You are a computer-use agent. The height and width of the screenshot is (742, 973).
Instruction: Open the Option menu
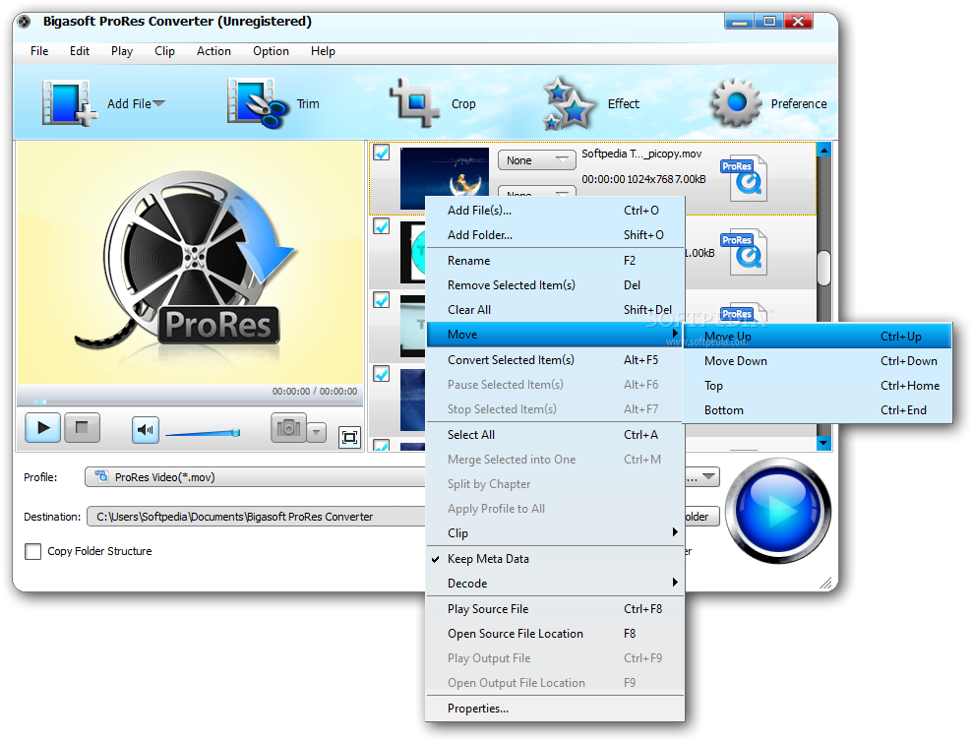pyautogui.click(x=271, y=51)
